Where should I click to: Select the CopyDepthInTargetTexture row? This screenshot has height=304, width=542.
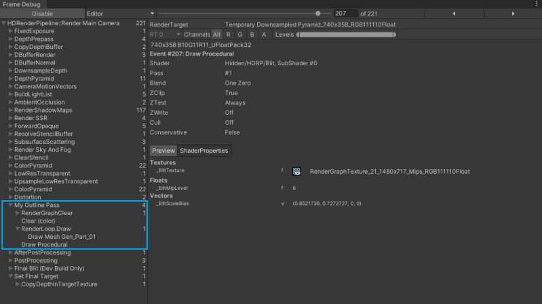(74, 284)
